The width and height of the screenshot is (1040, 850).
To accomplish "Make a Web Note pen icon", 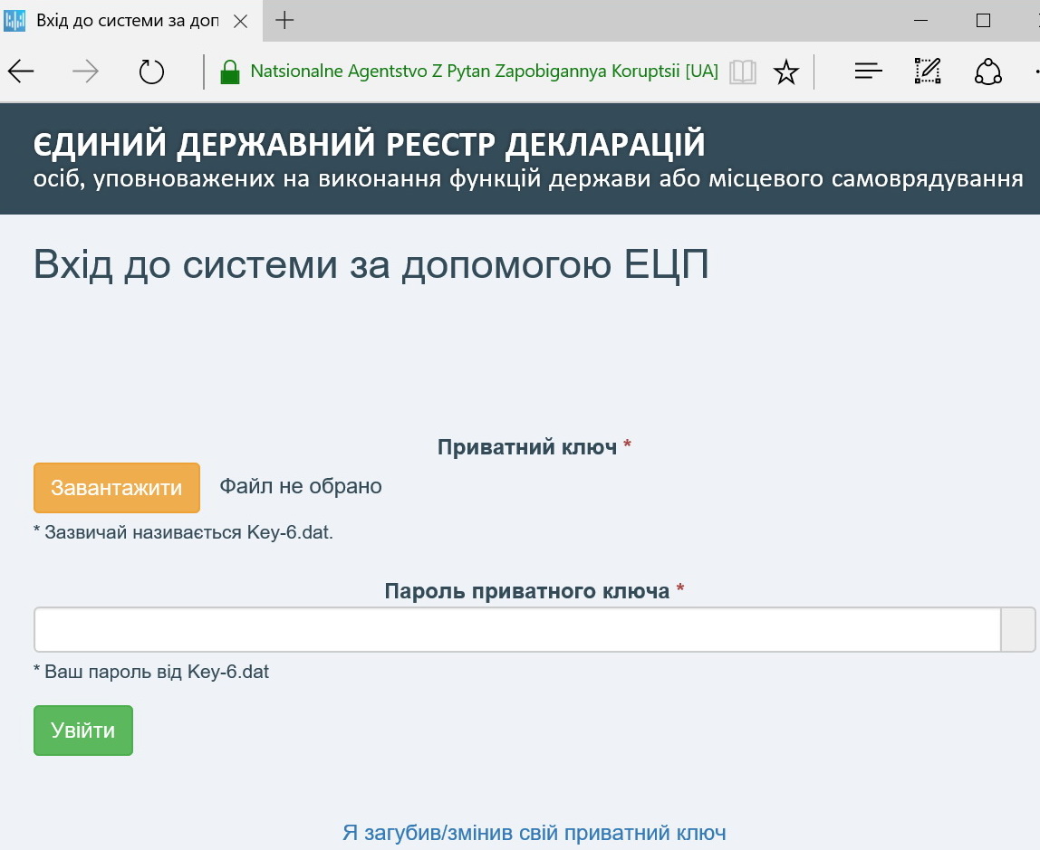I will pyautogui.click(x=928, y=72).
